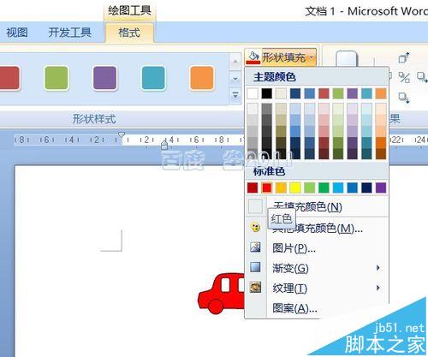Open the 视图 View tab
Viewport: 428px width, 357px height.
pos(17,33)
